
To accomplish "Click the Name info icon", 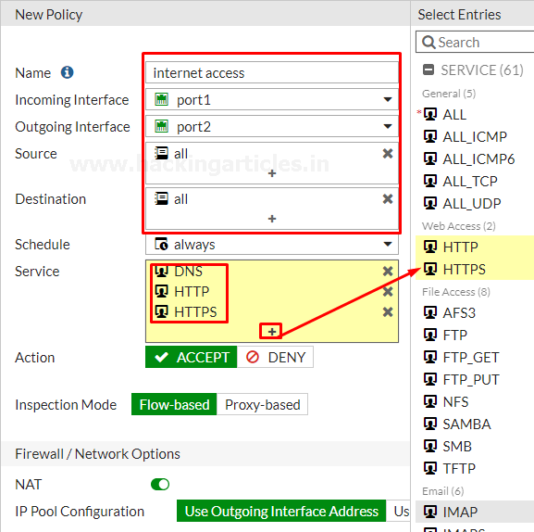I will [x=67, y=72].
